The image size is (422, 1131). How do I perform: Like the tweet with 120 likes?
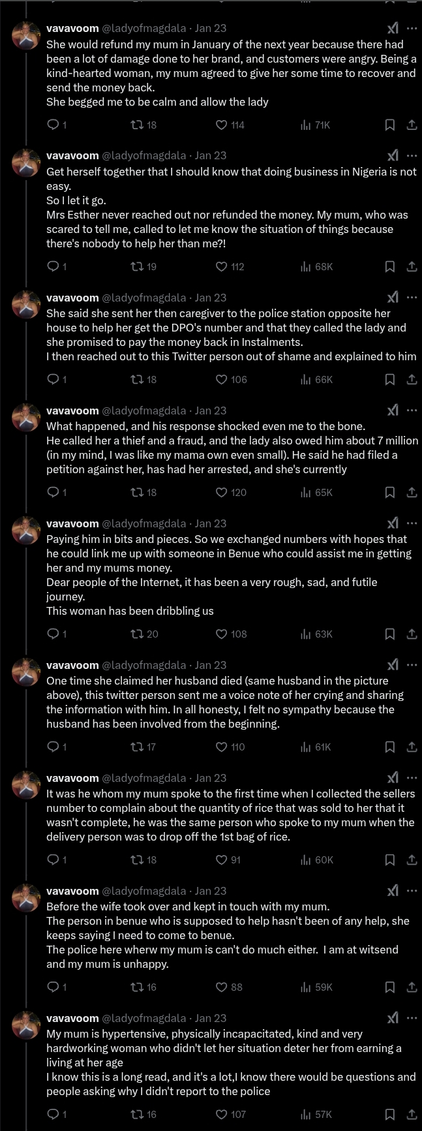222,492
